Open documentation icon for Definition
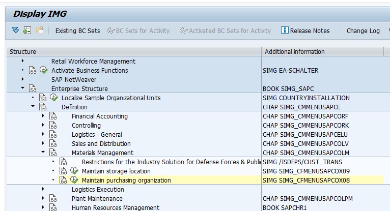 pyautogui.click(x=43, y=107)
